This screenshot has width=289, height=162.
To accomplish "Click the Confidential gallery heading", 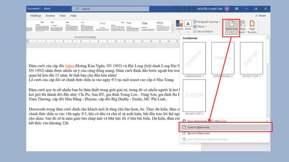I will (190, 38).
